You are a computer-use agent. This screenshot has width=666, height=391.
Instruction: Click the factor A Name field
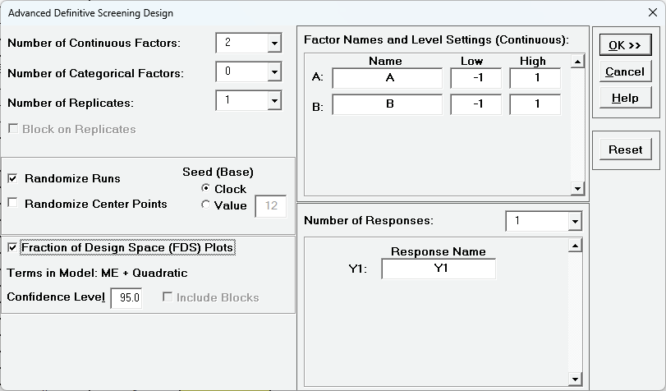(x=387, y=78)
